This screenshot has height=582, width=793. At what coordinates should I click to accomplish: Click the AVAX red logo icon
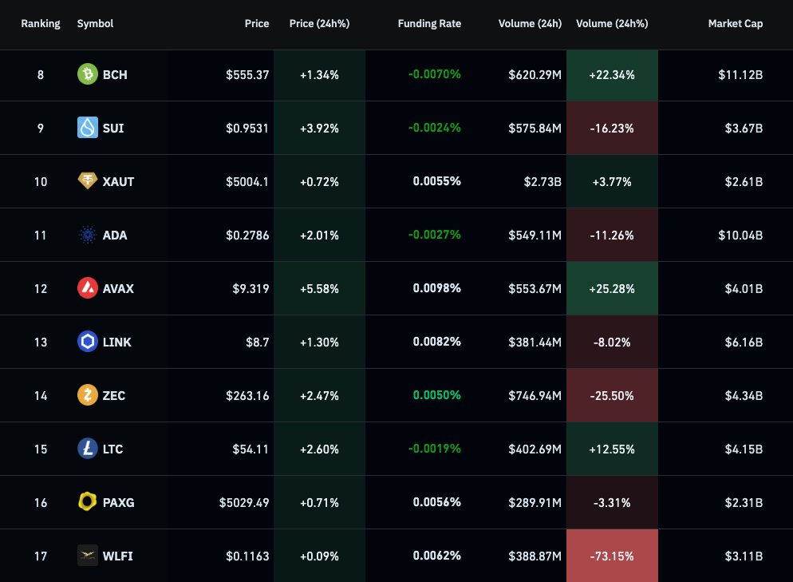pos(88,288)
